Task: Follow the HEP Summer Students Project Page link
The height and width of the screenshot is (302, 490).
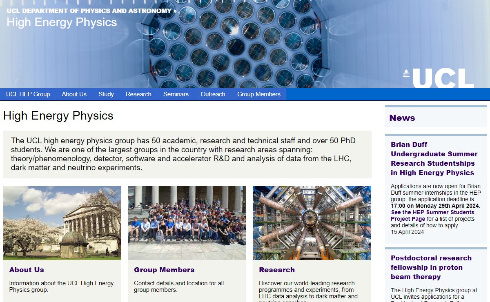Action: click(432, 215)
